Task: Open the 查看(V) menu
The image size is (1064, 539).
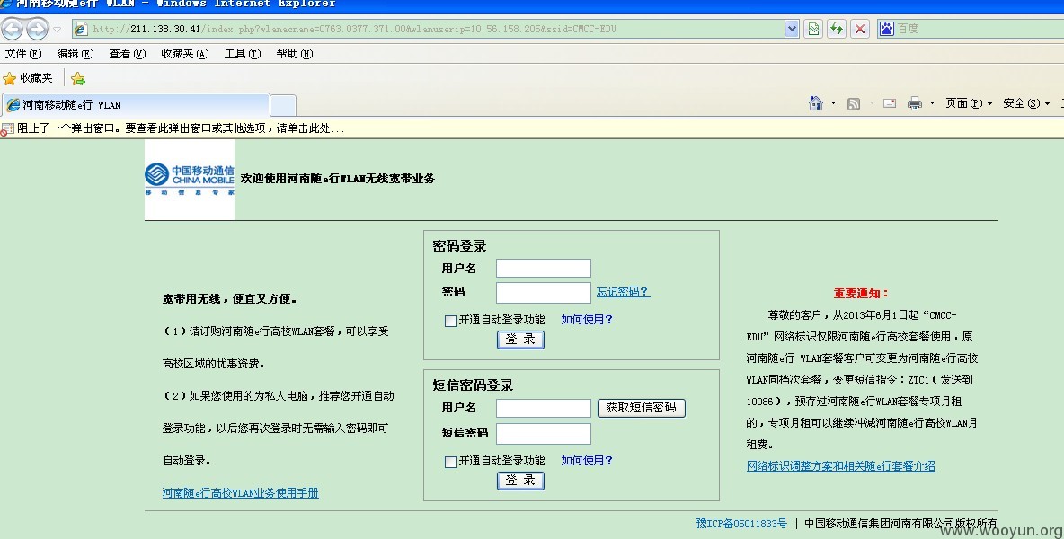Action: tap(128, 54)
